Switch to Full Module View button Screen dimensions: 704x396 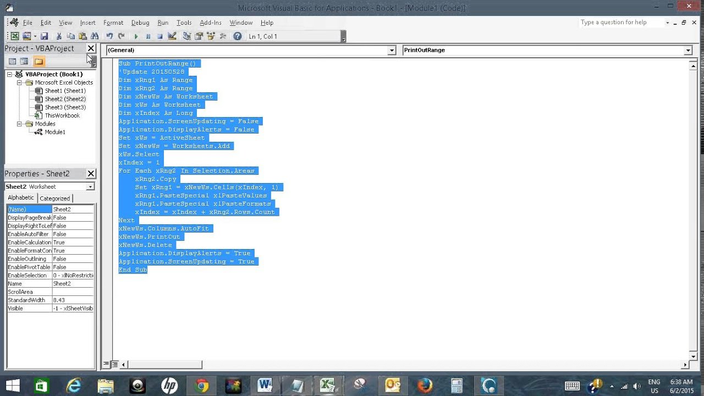click(114, 364)
